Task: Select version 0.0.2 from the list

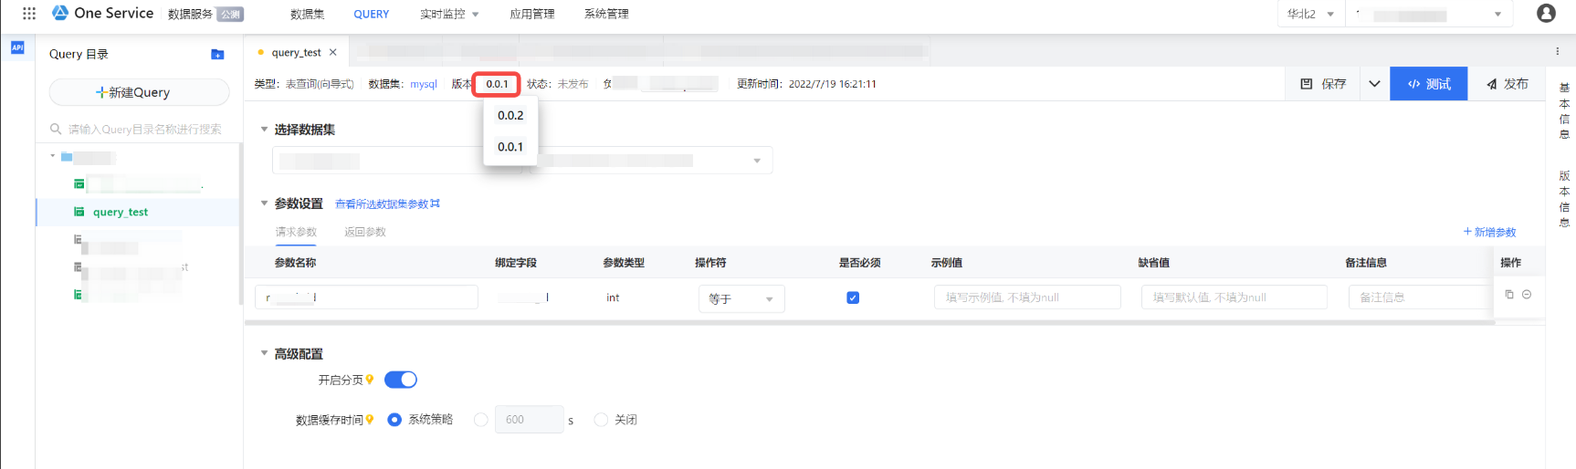Action: [x=510, y=116]
